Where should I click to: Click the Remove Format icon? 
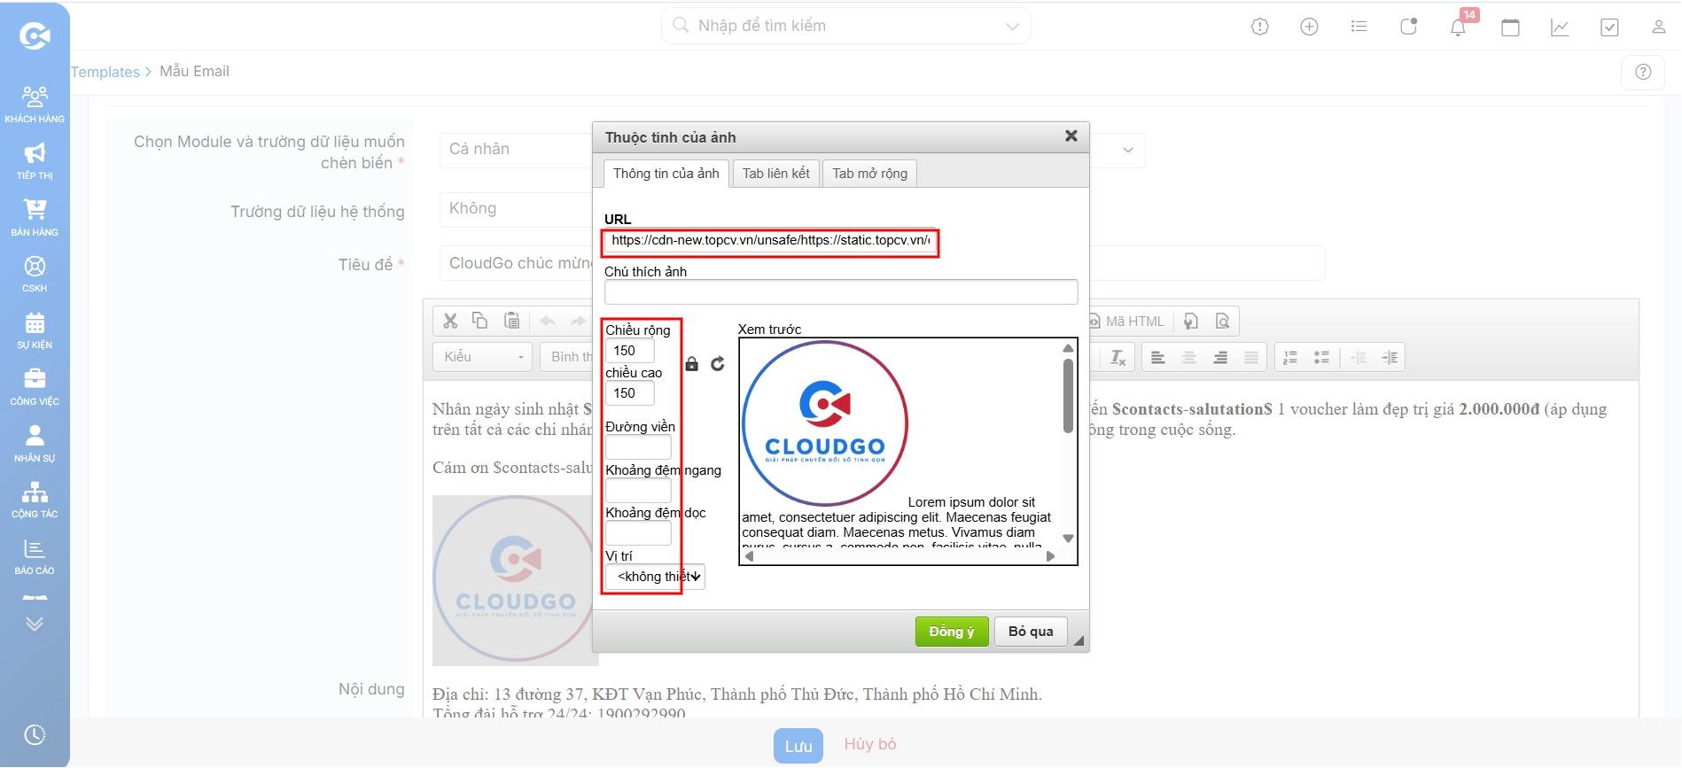coord(1118,358)
